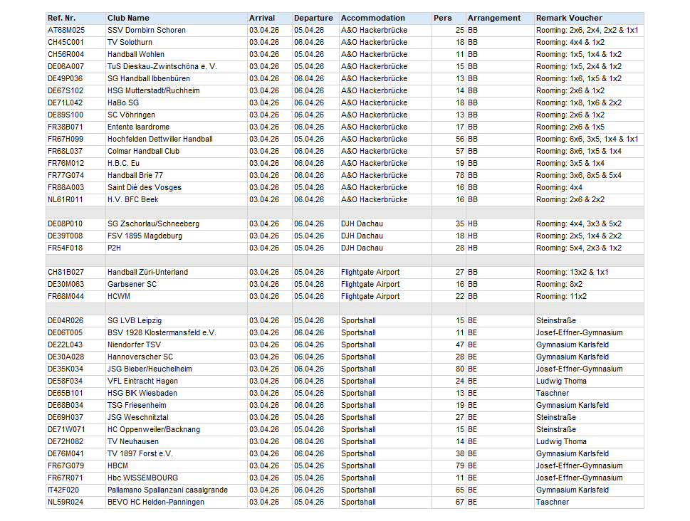The width and height of the screenshot is (690, 521).
Task: Select the 'Colmar Handball Club' cell
Action: (x=143, y=151)
